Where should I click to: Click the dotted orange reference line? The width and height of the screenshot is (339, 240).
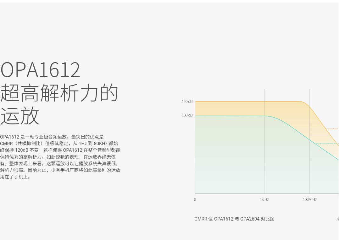333,128
